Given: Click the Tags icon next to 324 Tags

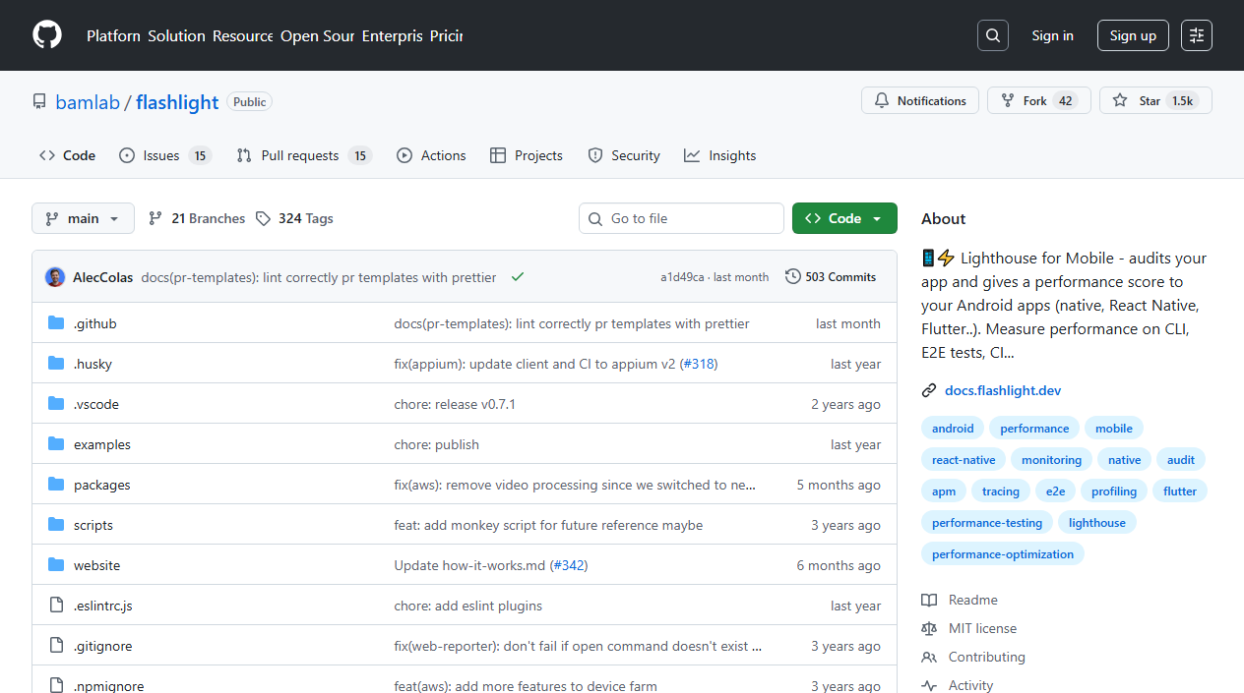Looking at the screenshot, I should click(263, 218).
